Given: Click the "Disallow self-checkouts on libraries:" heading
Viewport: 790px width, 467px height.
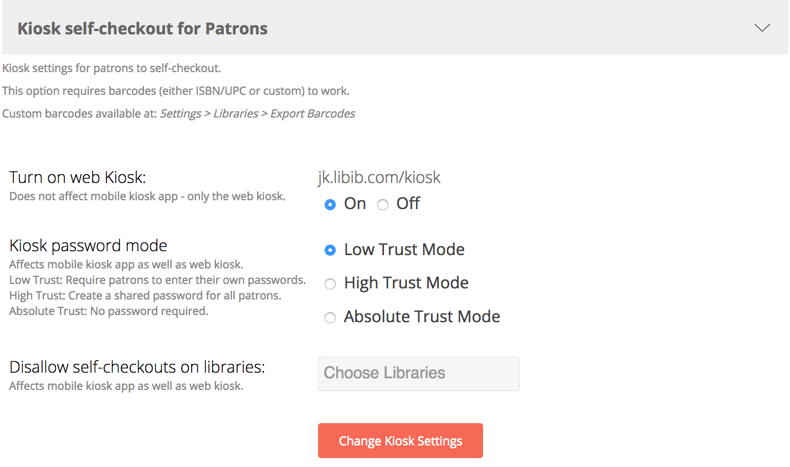Looking at the screenshot, I should click(137, 367).
